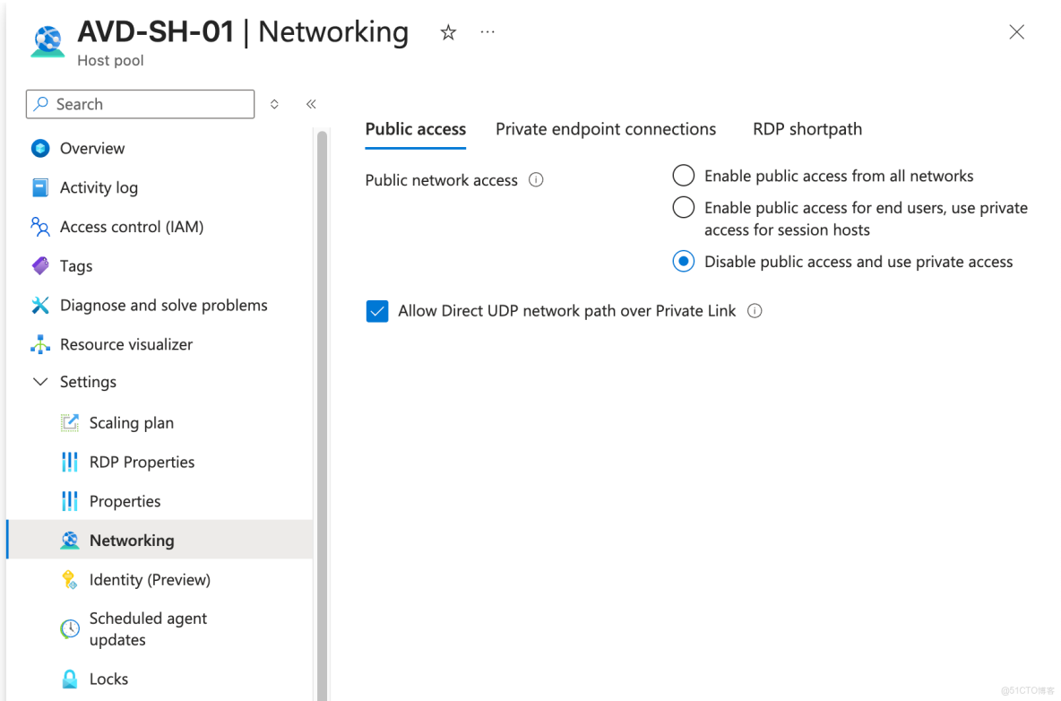Favorite the host pool with the star
1061x701 pixels.
(x=447, y=31)
